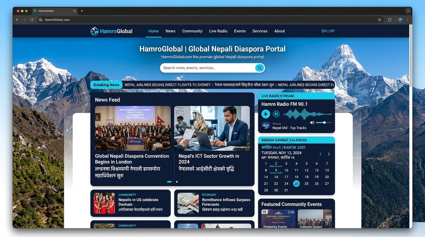Open Nepal's ICT Sector Growth article
The height and width of the screenshot is (237, 425).
212,139
